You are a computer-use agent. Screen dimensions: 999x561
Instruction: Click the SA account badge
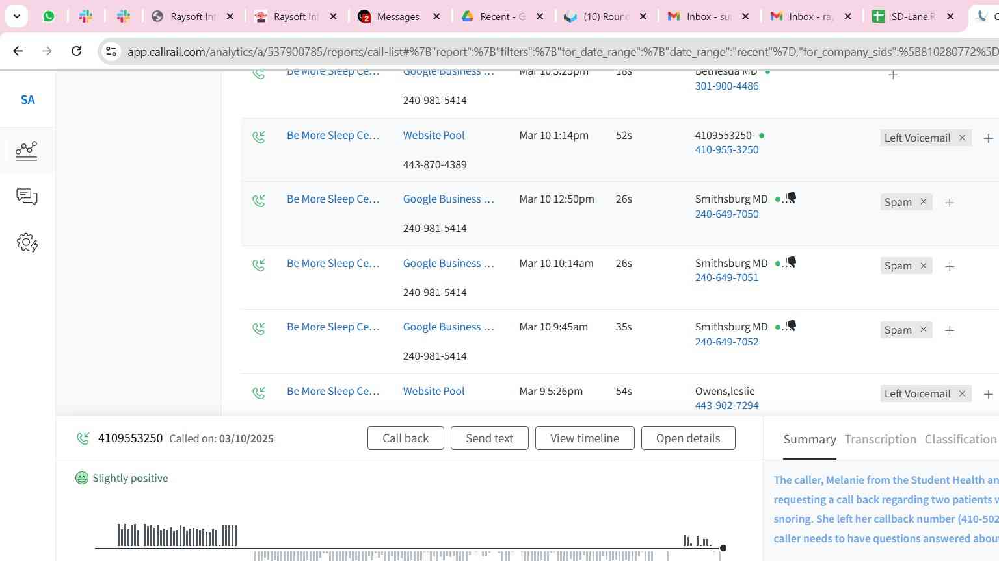27,99
